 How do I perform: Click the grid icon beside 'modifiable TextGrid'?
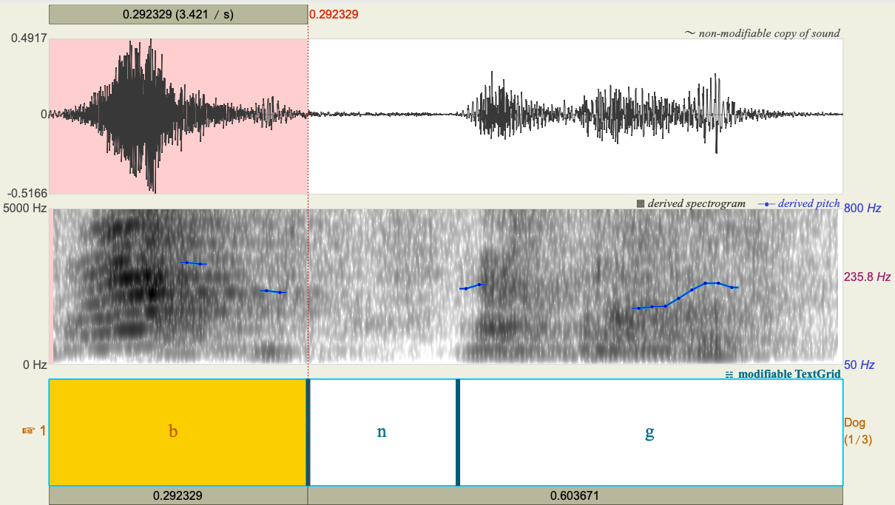tap(729, 374)
